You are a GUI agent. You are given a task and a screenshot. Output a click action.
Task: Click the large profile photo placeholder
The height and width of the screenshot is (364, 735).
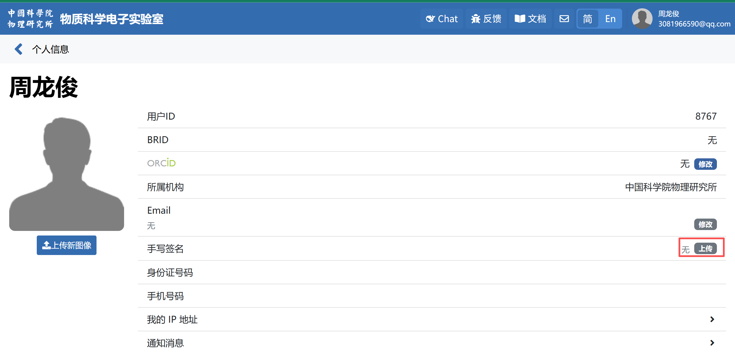pyautogui.click(x=67, y=174)
